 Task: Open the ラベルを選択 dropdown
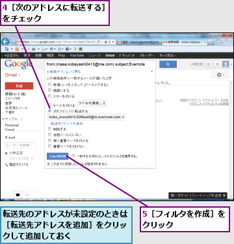click(92, 103)
